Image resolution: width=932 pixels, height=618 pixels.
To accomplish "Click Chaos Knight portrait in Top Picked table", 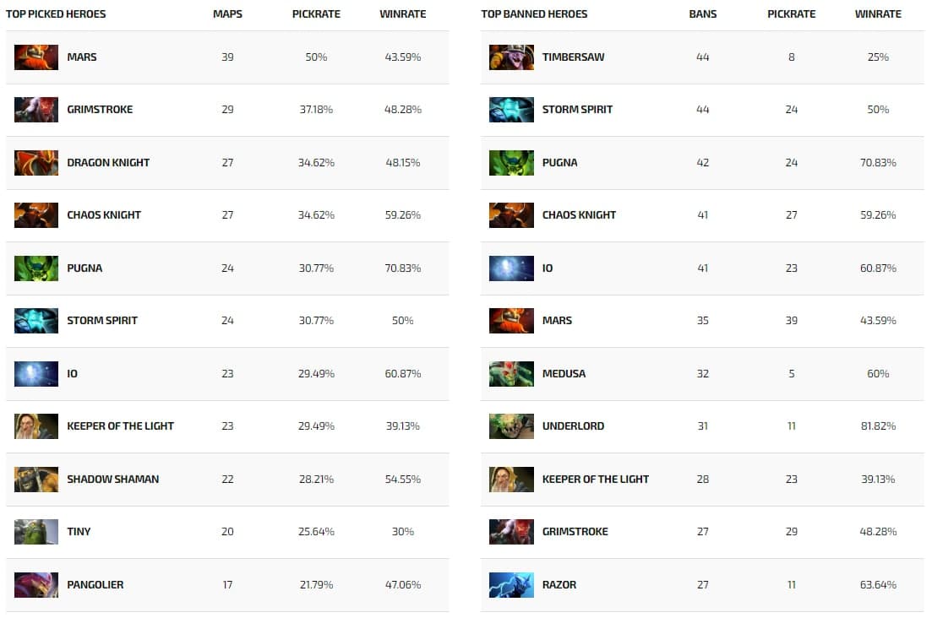I will pos(36,215).
